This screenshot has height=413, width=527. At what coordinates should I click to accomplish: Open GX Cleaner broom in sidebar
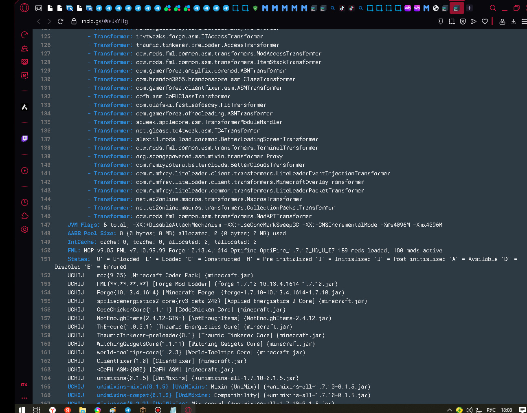coord(24,49)
